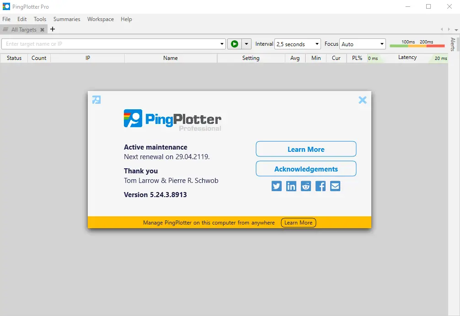This screenshot has height=316, width=460.
Task: Click the Next renewal on 29.04.2119 text
Action: 166,157
